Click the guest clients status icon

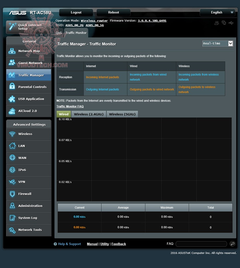217,23
